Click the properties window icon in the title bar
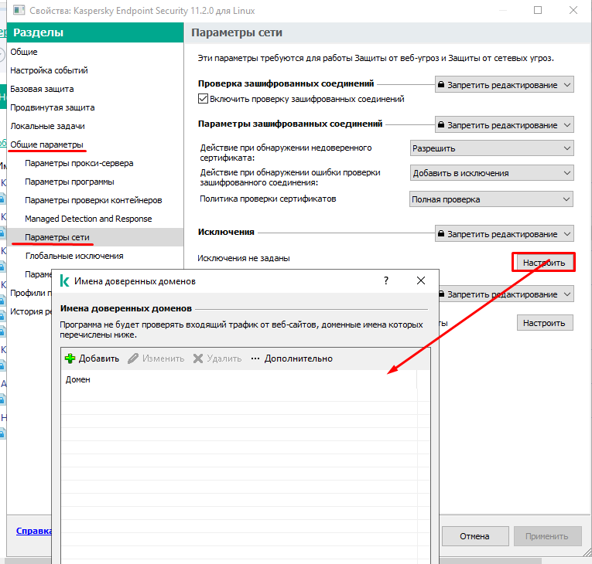 tap(19, 10)
